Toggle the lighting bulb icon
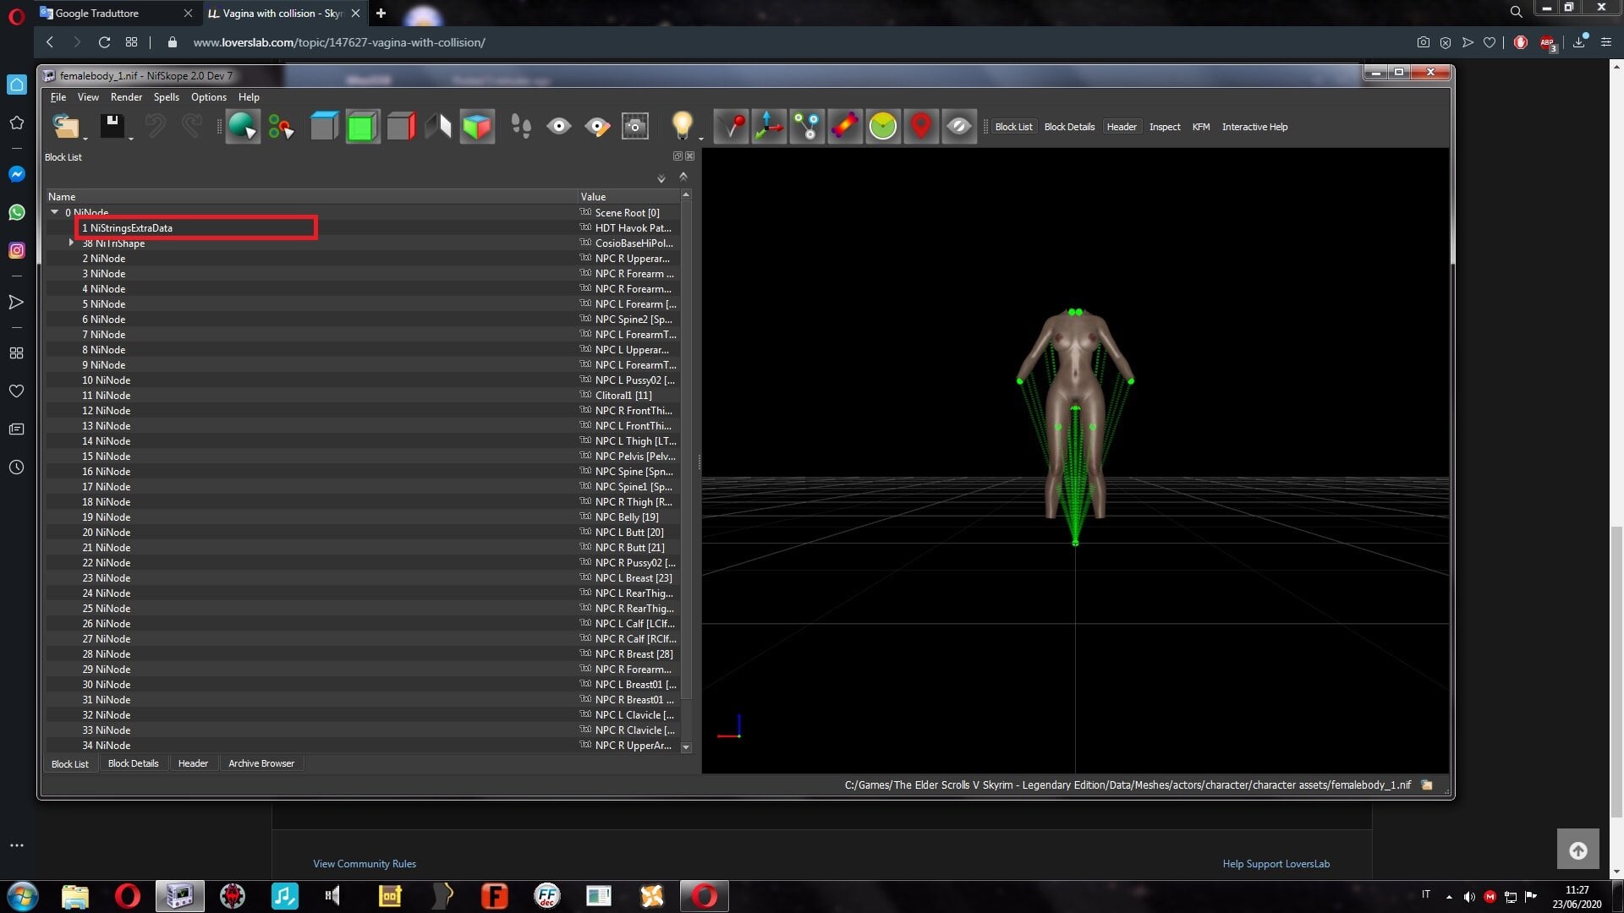 click(x=682, y=126)
